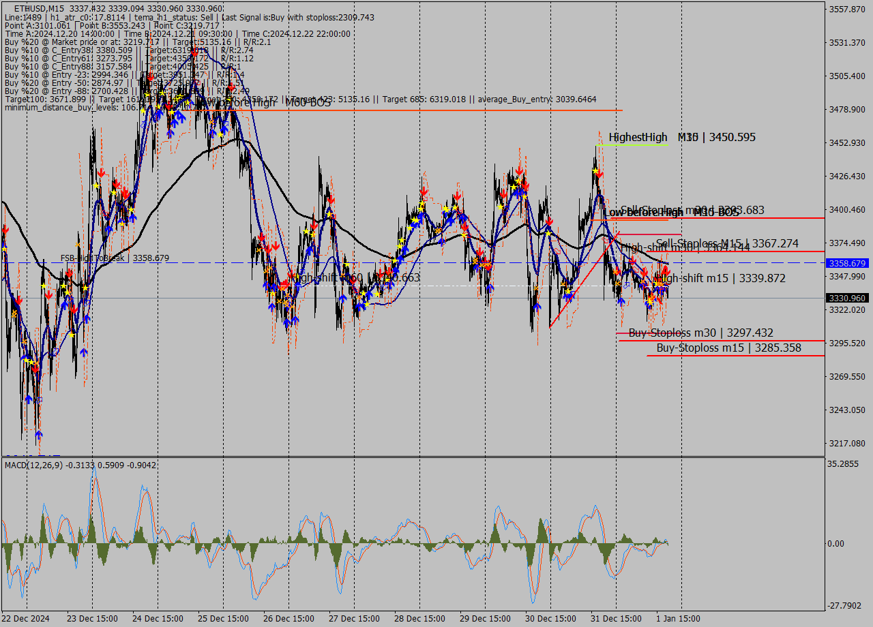This screenshot has height=627, width=873.
Task: Click the FSB_HighToBreak | 3358.679 label
Action: (115, 258)
